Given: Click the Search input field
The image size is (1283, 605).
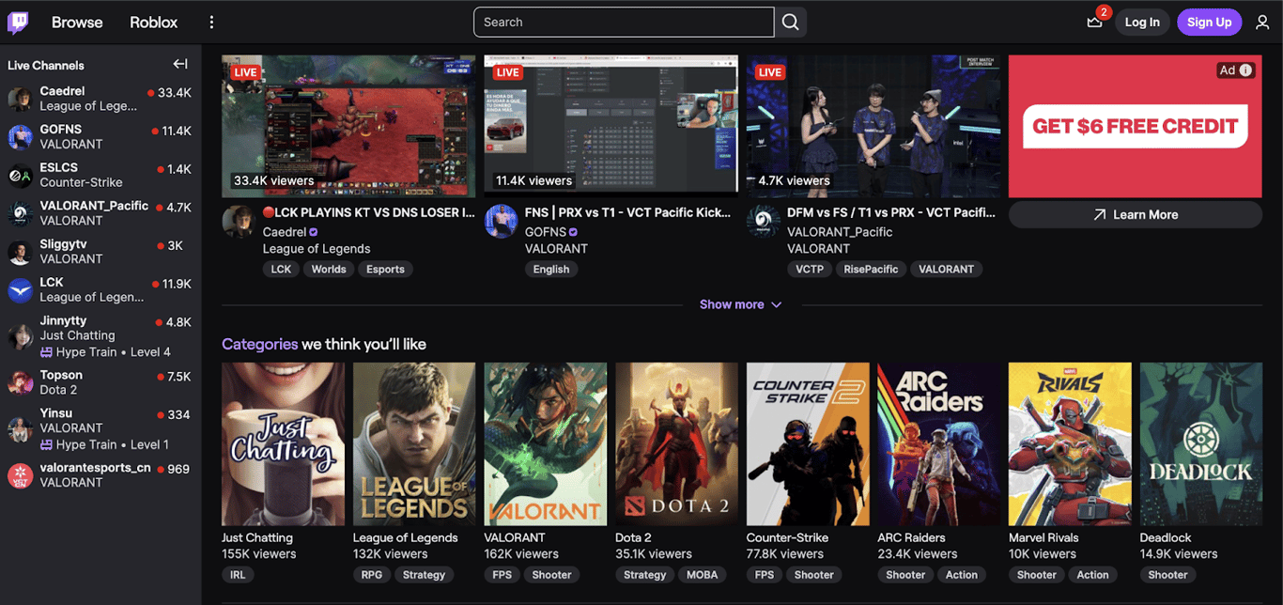Looking at the screenshot, I should point(623,22).
